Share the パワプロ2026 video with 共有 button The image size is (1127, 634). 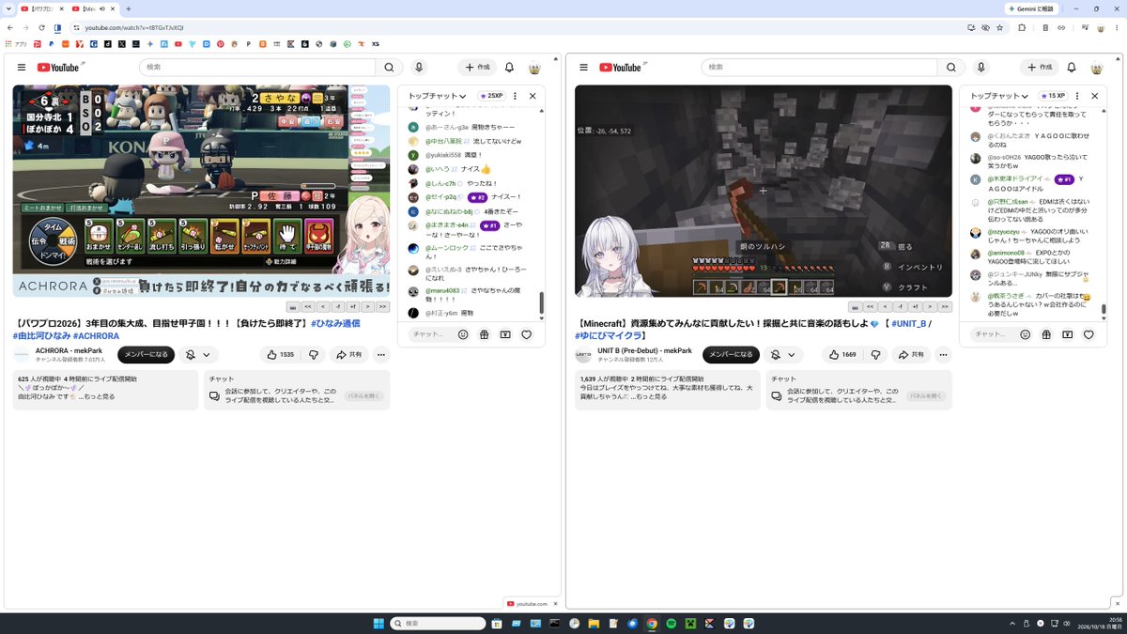coord(347,355)
